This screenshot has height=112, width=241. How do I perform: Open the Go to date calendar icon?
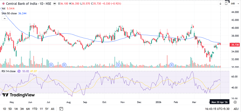tap(61, 109)
